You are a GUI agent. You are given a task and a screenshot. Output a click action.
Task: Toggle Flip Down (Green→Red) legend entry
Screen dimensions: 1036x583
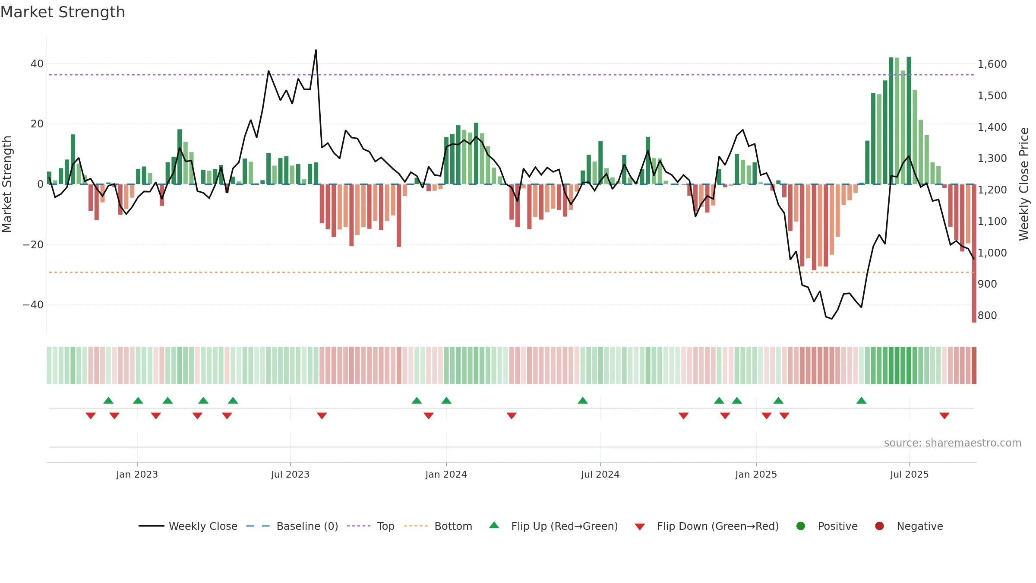point(707,526)
